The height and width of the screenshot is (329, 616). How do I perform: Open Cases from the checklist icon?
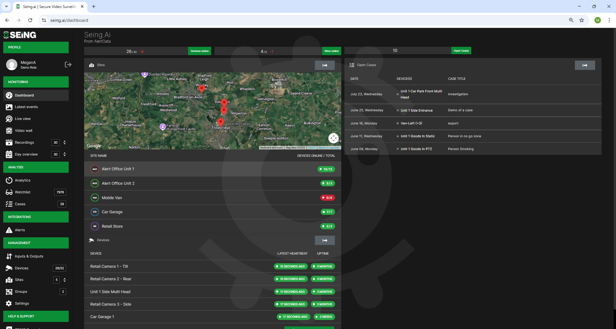10,204
